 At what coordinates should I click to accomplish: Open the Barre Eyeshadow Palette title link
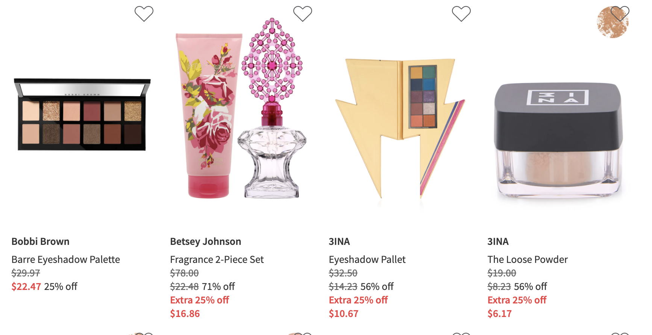click(66, 260)
